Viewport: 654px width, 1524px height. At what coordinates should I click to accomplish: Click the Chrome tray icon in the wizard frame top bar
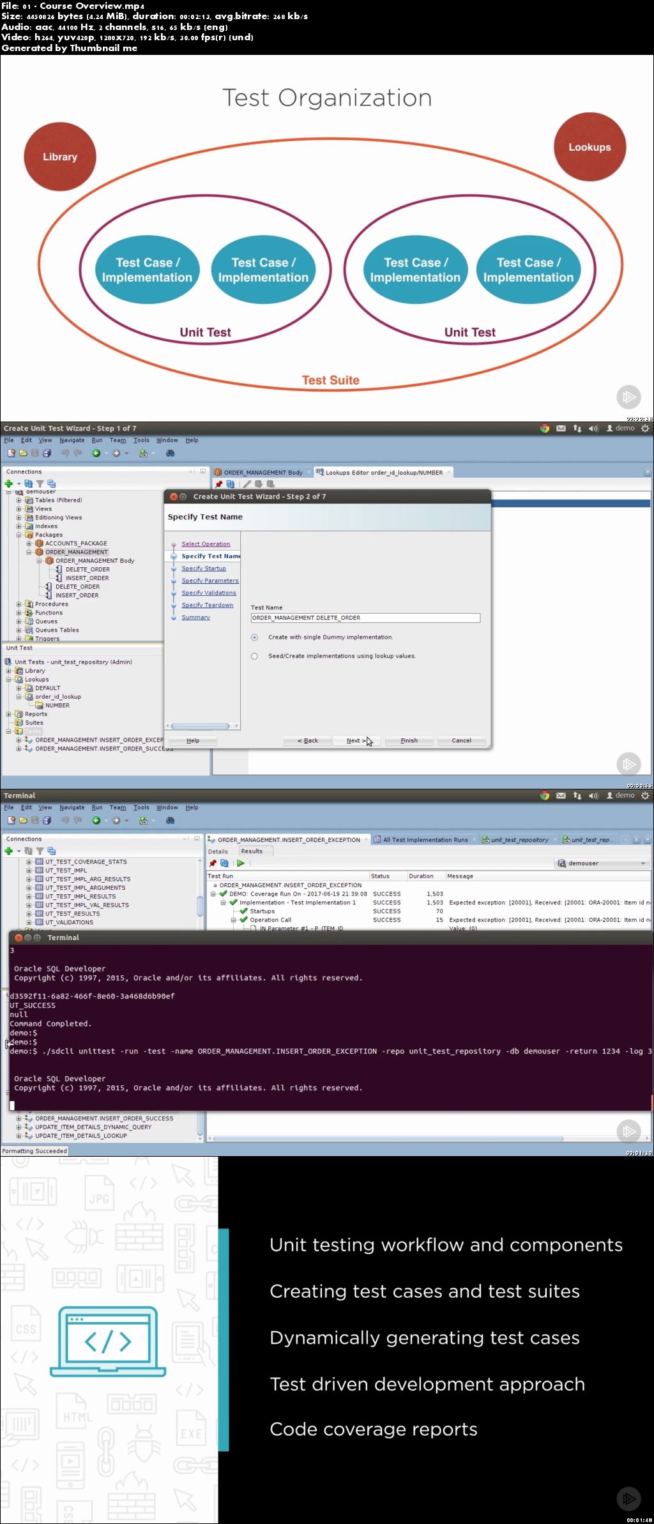coord(545,429)
